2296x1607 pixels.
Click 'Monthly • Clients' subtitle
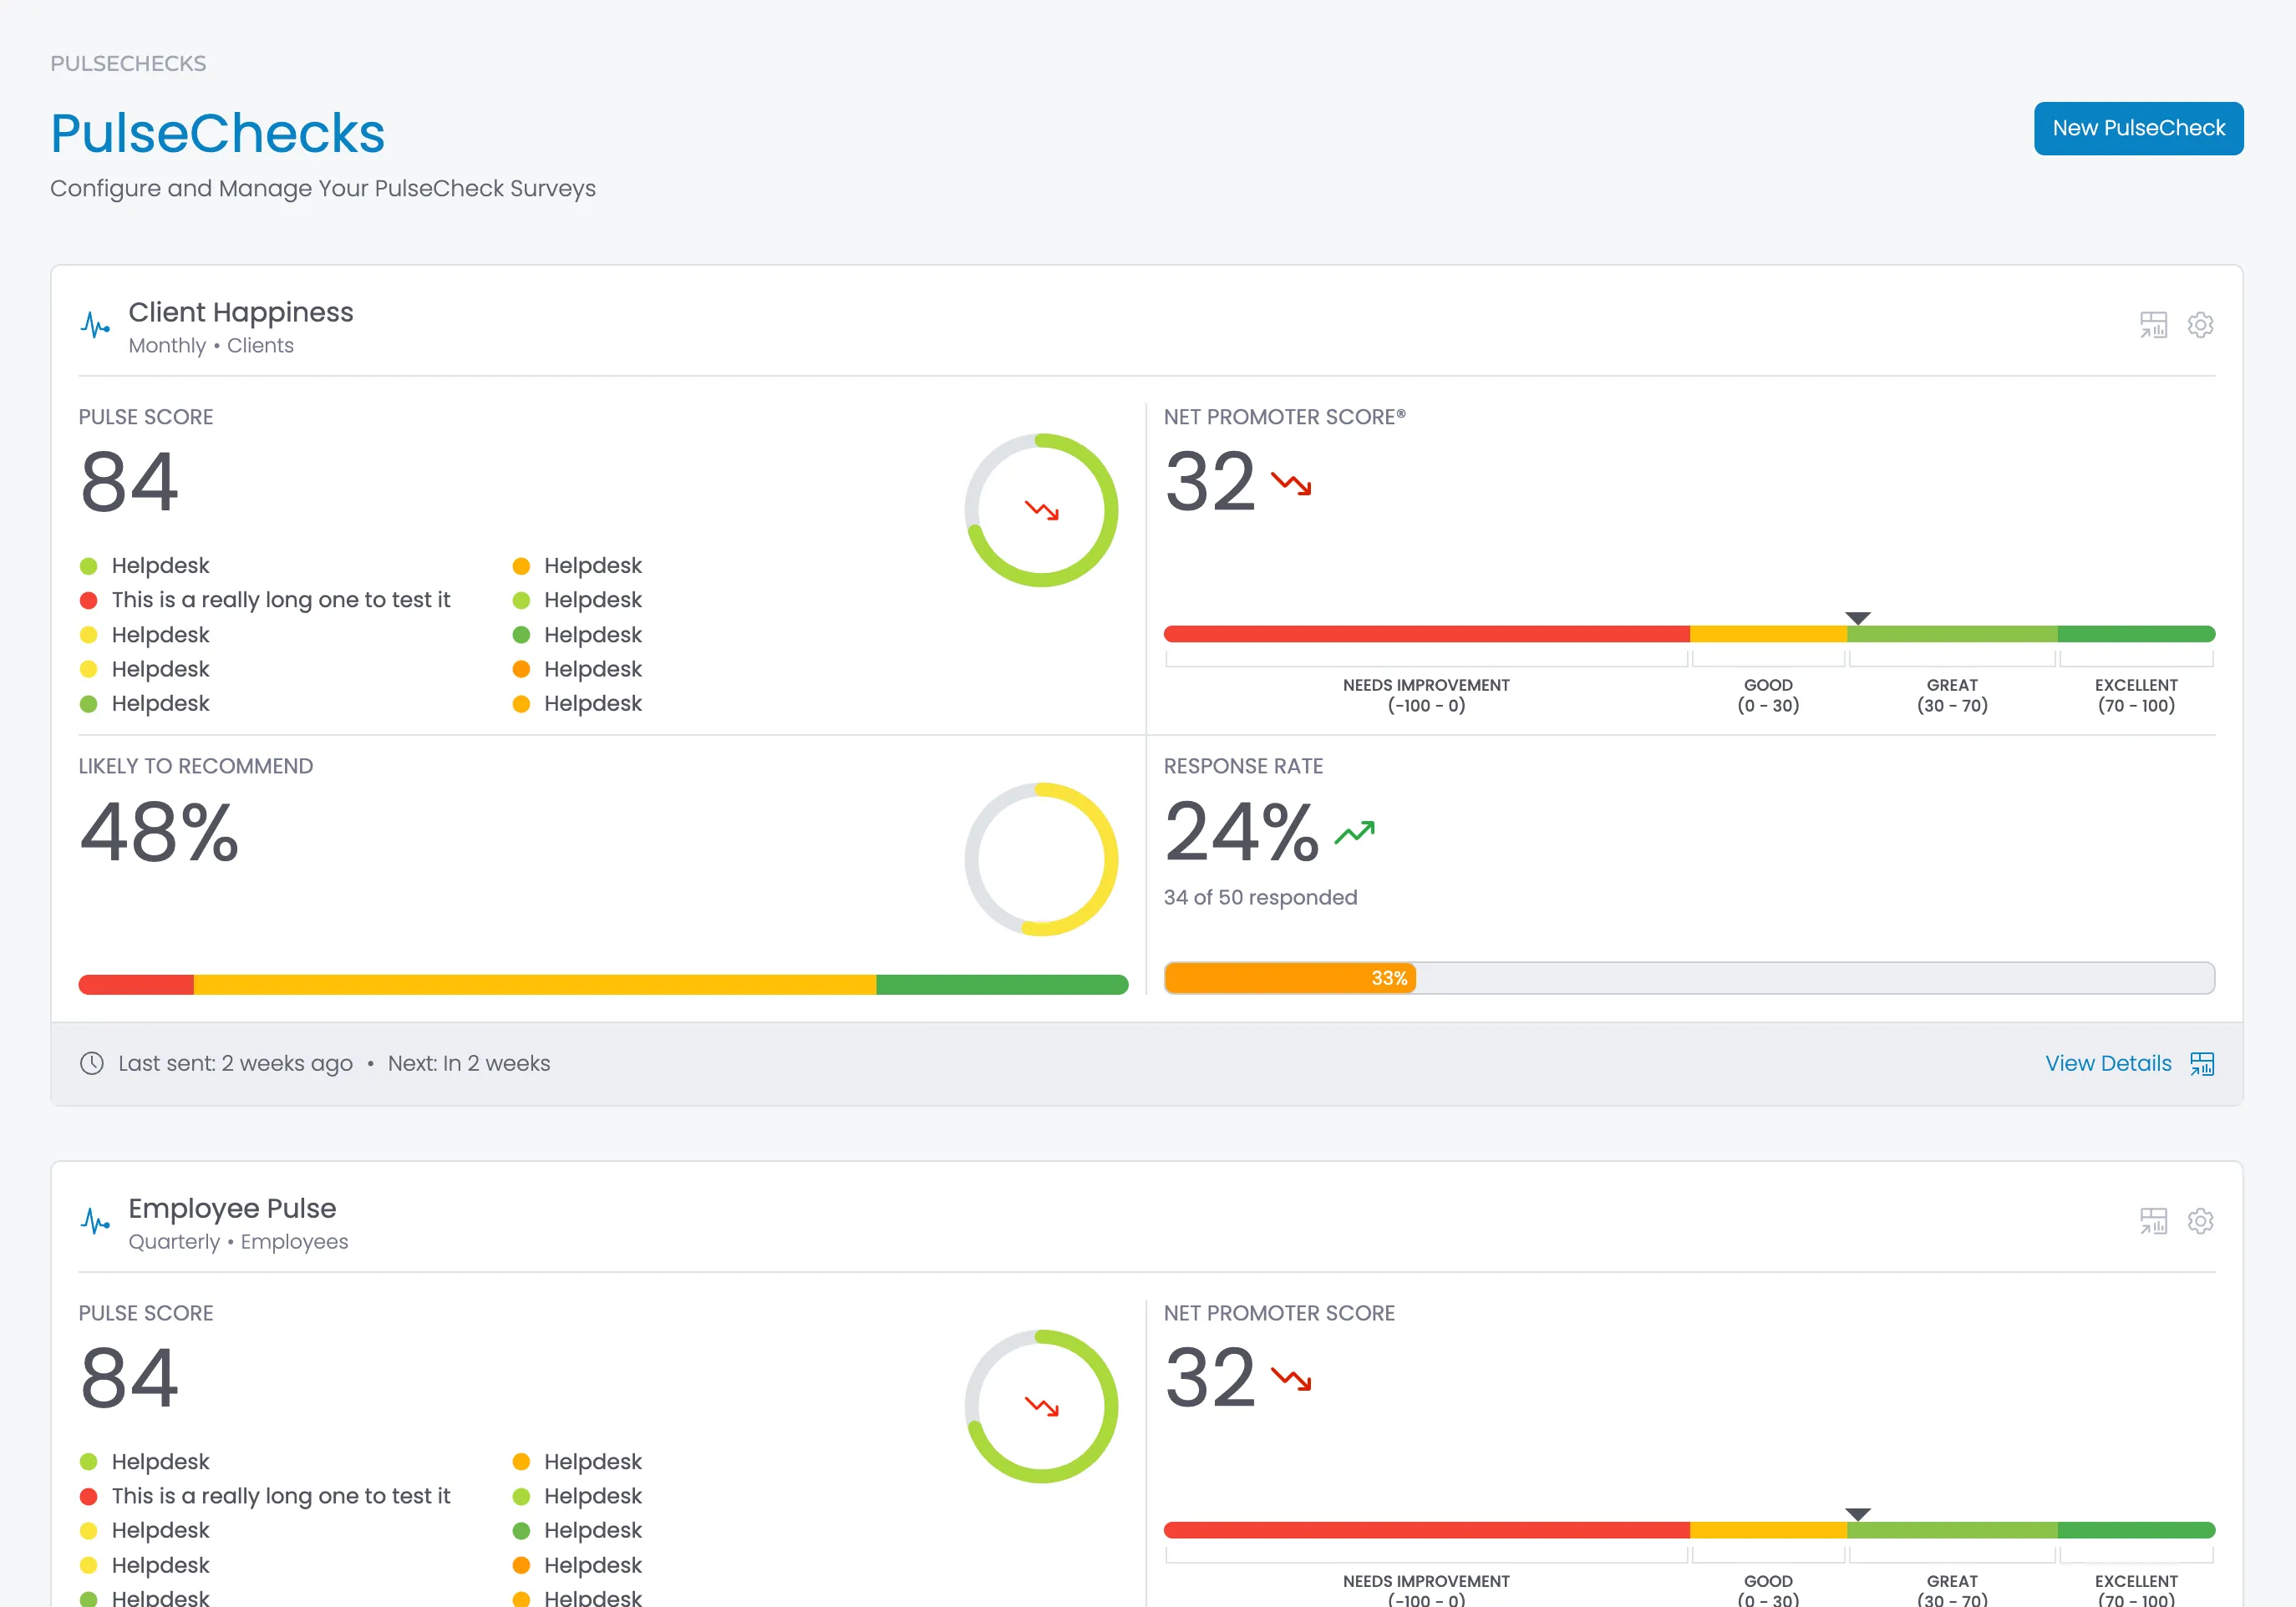211,346
